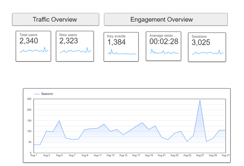
Task: Click the Average session duration sparkline
Action: click(164, 51)
